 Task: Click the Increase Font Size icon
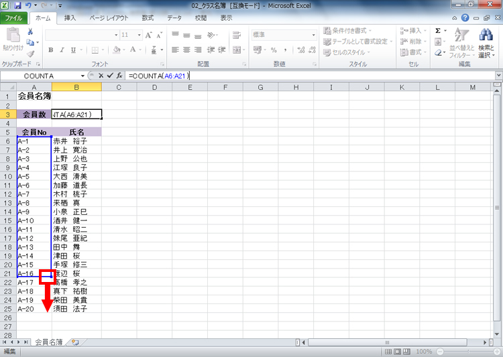pos(148,35)
